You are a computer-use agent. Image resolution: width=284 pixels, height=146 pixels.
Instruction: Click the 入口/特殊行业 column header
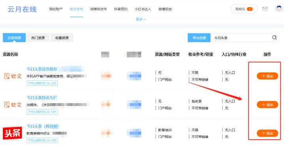[234, 54]
